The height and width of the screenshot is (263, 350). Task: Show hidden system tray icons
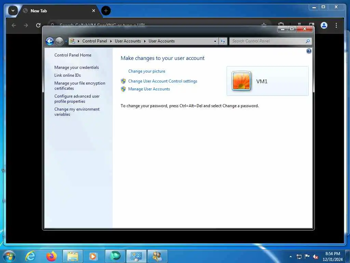[291, 256]
